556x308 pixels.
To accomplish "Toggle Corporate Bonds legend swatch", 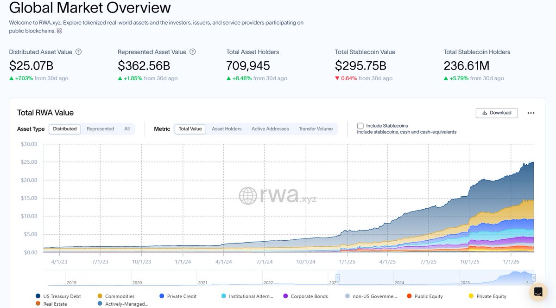I will pyautogui.click(x=285, y=296).
